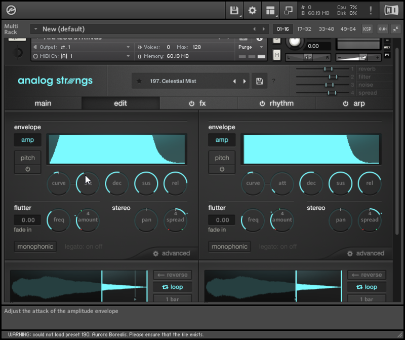Save the Celestial Mist preset disk icon
405x340 pixels.
click(259, 81)
